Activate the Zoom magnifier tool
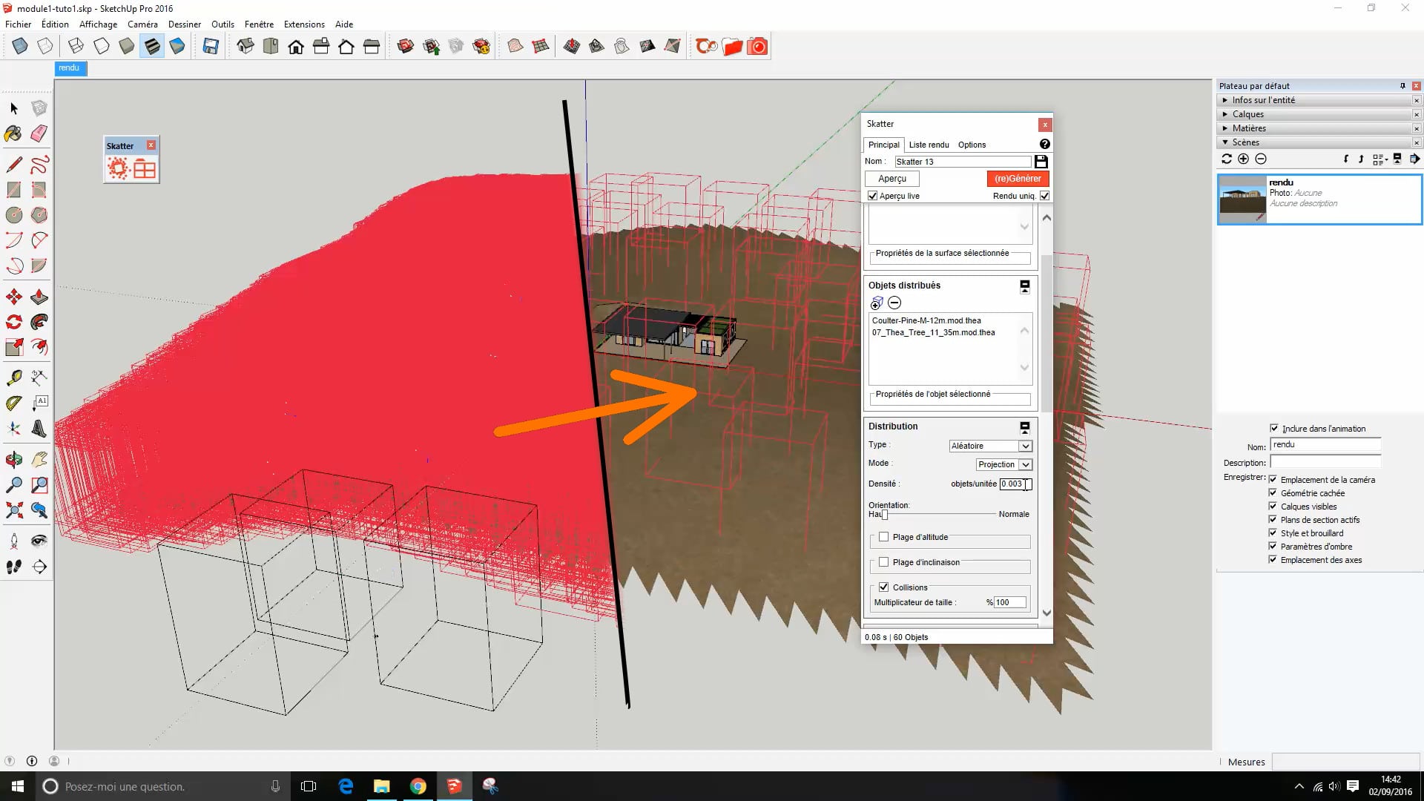Viewport: 1424px width, 801px height. click(14, 485)
